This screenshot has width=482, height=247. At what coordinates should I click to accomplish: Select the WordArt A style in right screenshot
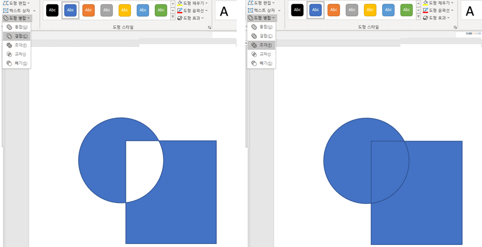point(470,11)
